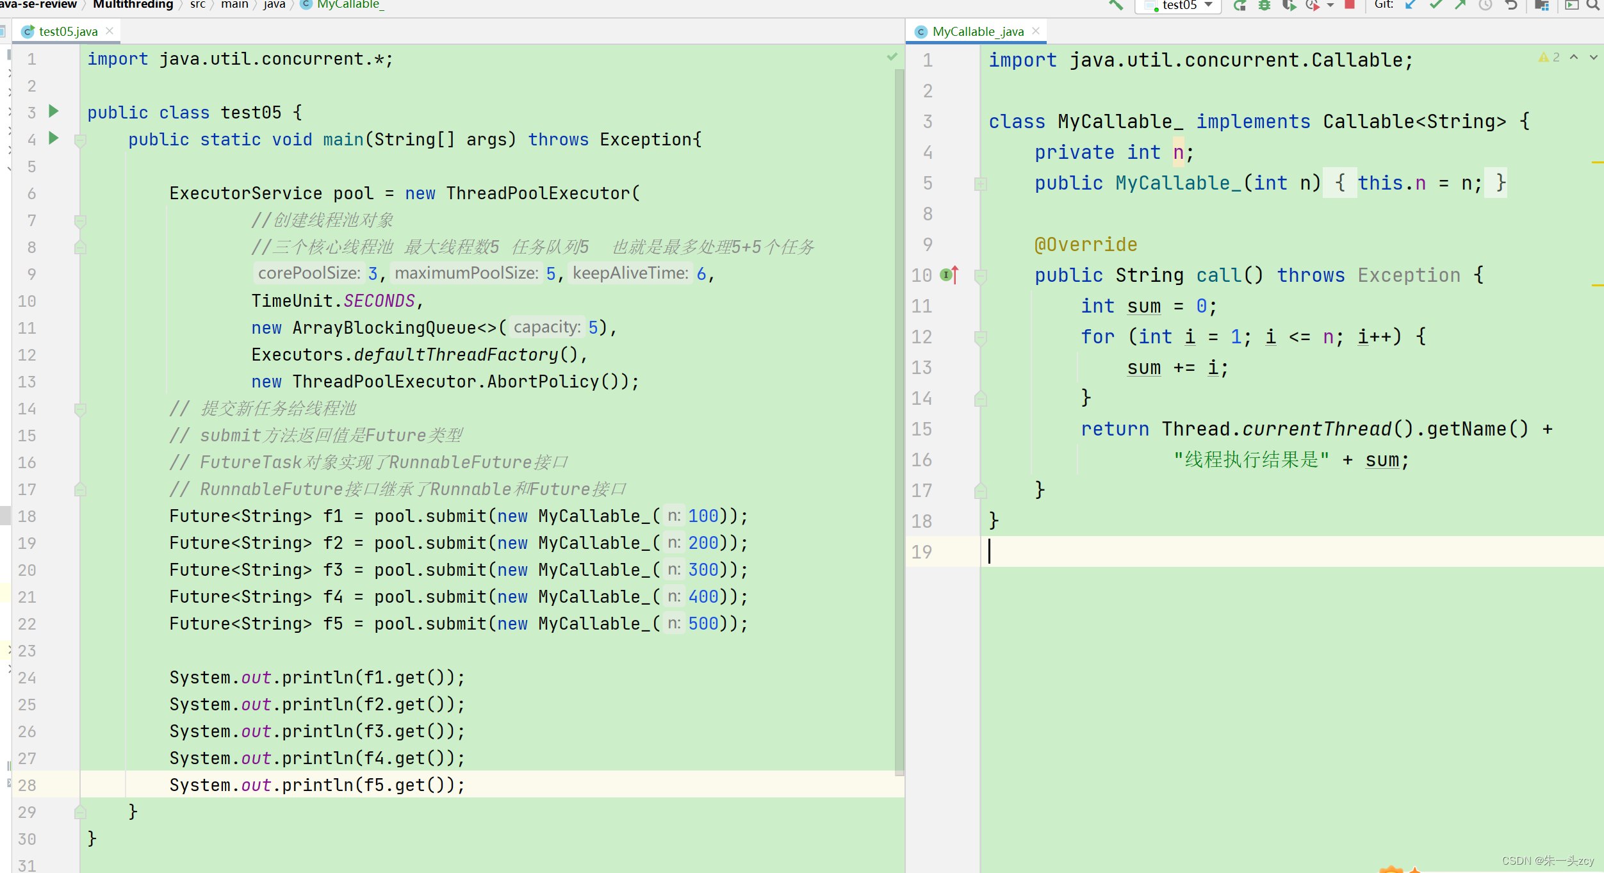Go to previous highlighted problem arrow
The height and width of the screenshot is (873, 1604).
coord(1574,57)
